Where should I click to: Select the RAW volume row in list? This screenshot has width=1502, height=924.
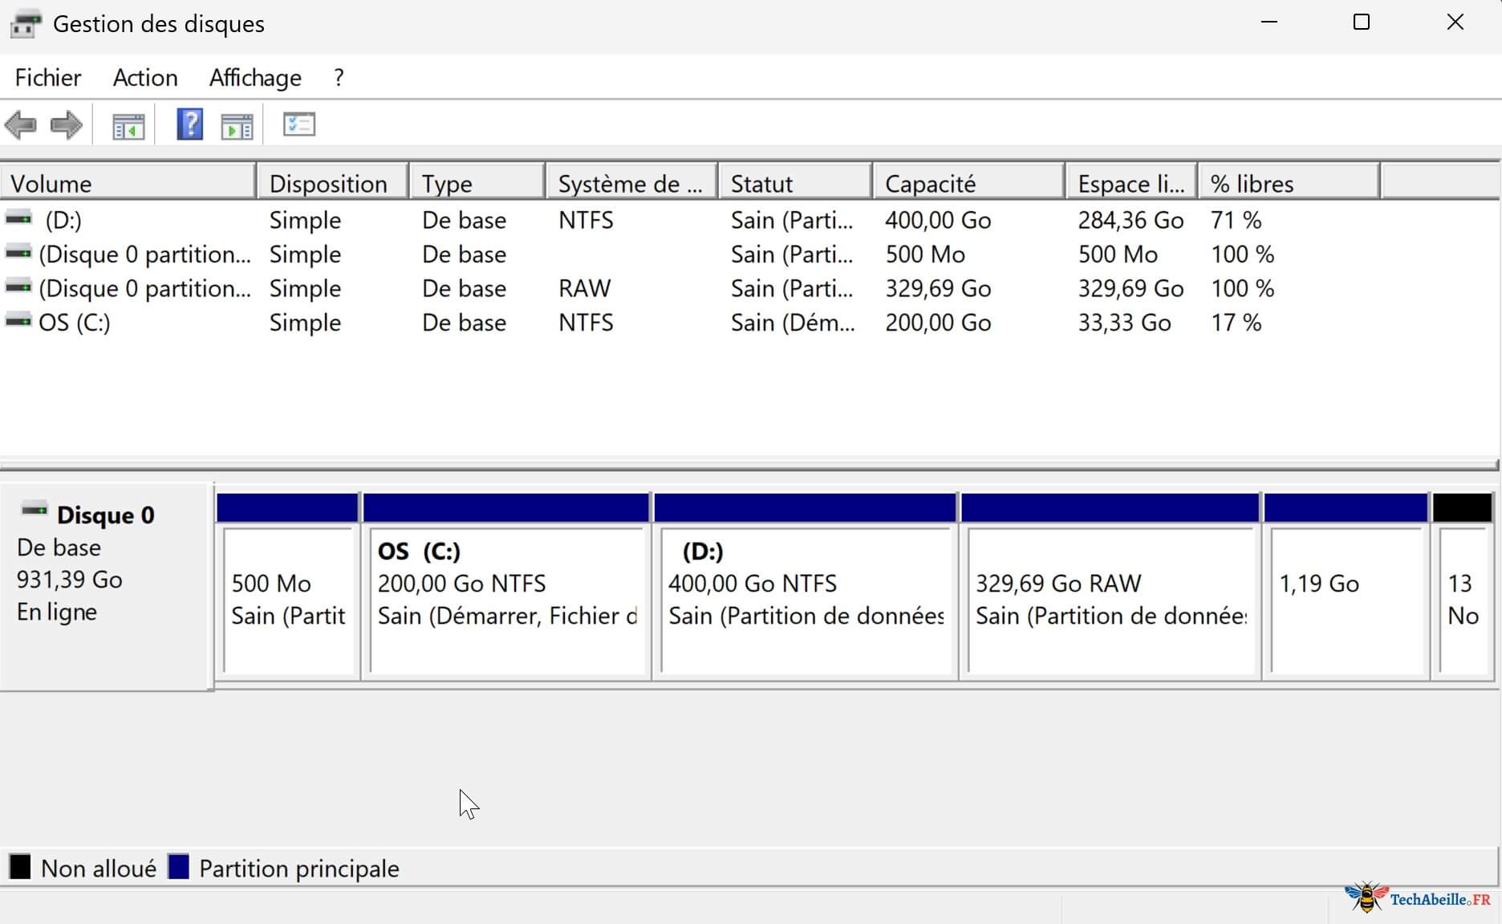tap(144, 289)
